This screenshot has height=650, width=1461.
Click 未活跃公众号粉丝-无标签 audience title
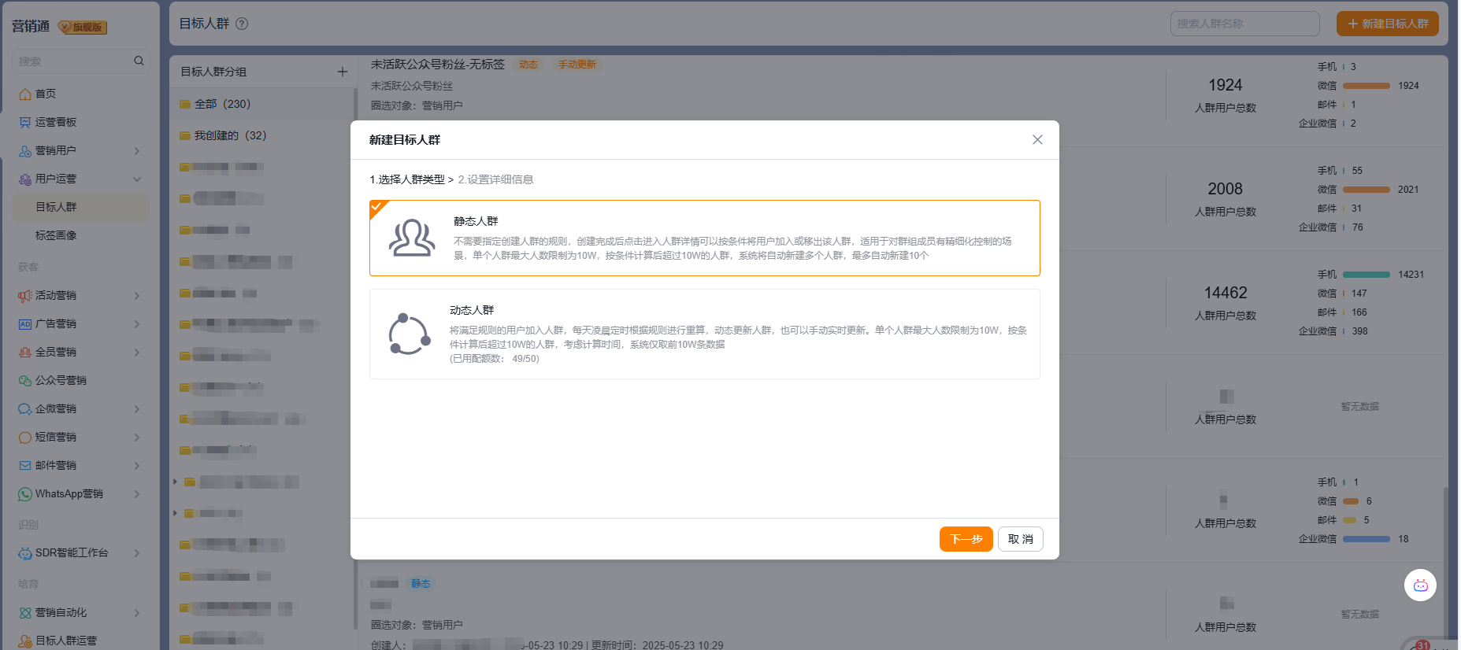pyautogui.click(x=438, y=65)
